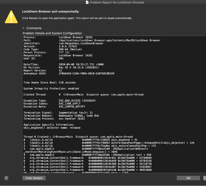
Task: Click the 'Comments' label
Action: coord(34,28)
